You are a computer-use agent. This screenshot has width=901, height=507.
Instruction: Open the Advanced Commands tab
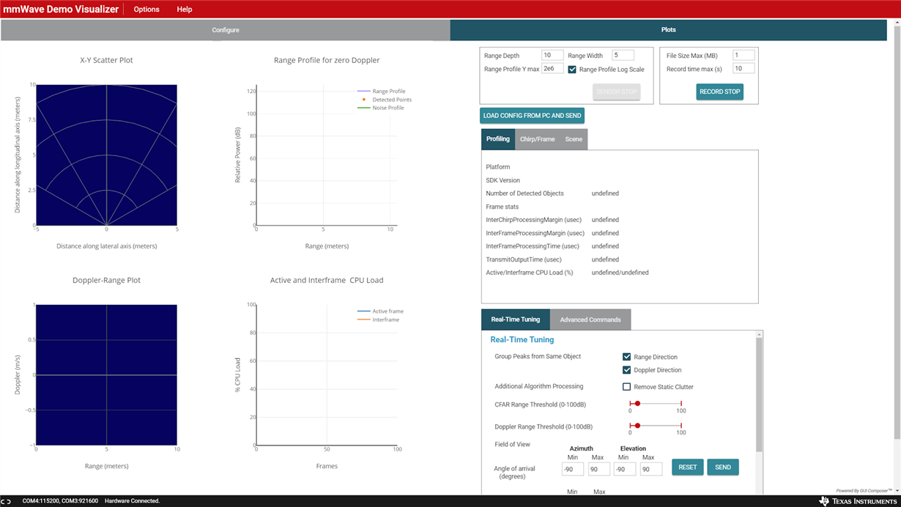click(x=590, y=319)
